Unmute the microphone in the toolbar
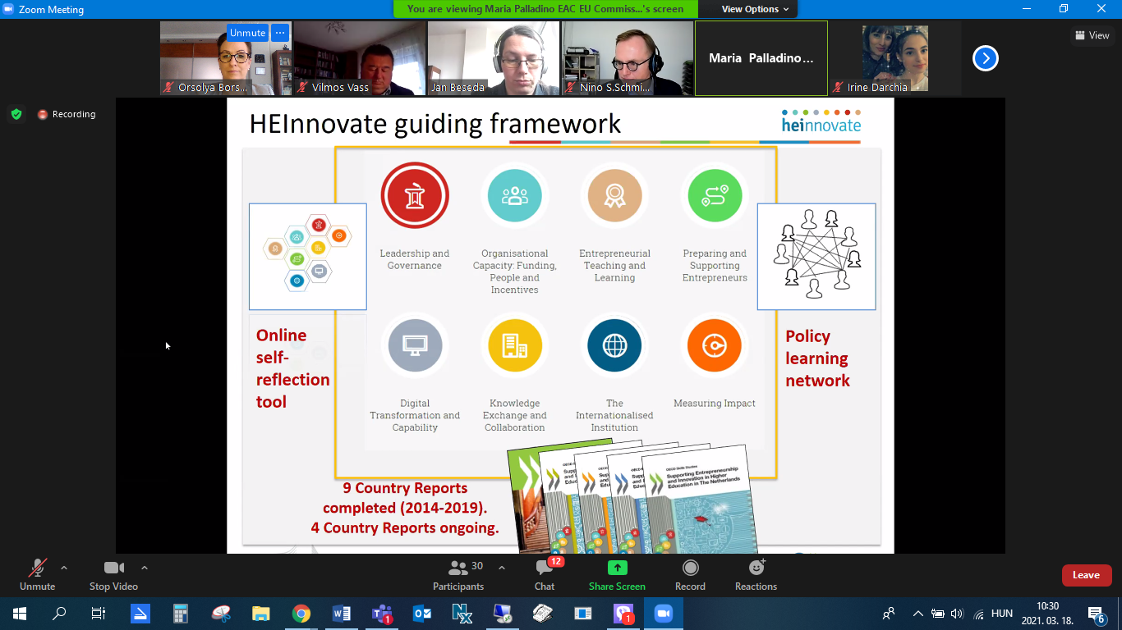The image size is (1122, 630). coord(37,574)
